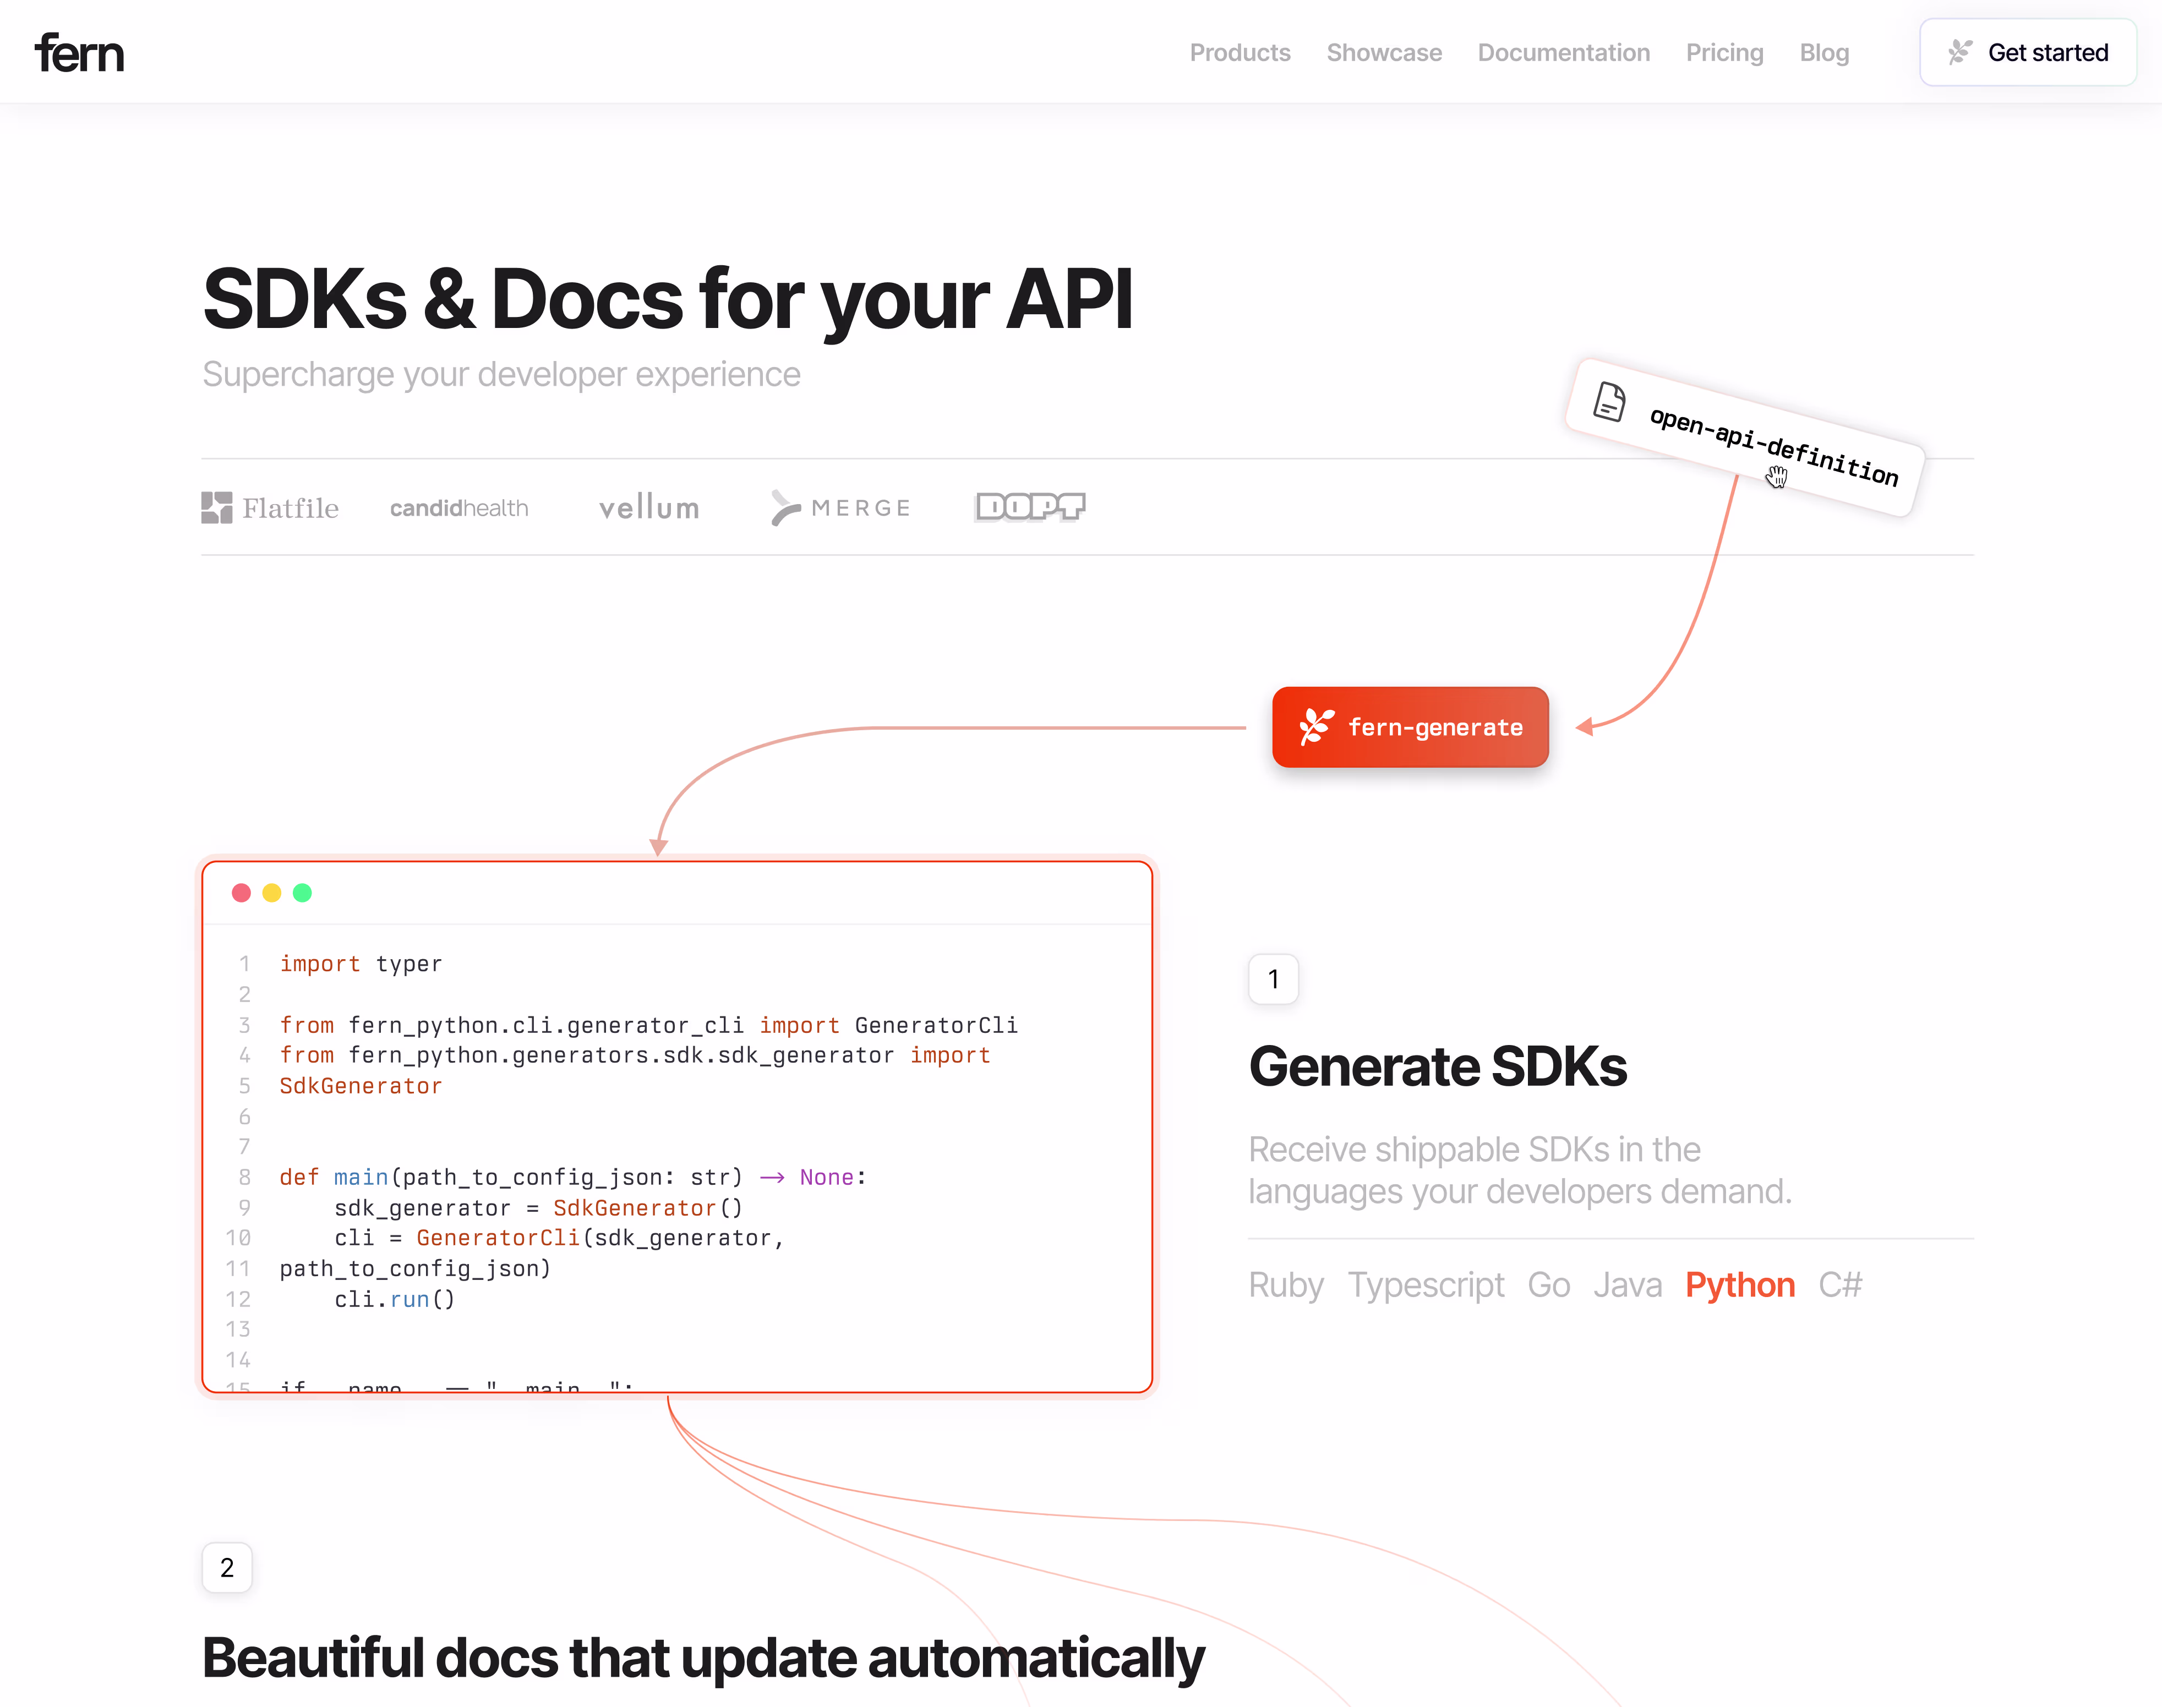Viewport: 2162px width, 1707px height.
Task: Open the Pricing link
Action: (1724, 52)
